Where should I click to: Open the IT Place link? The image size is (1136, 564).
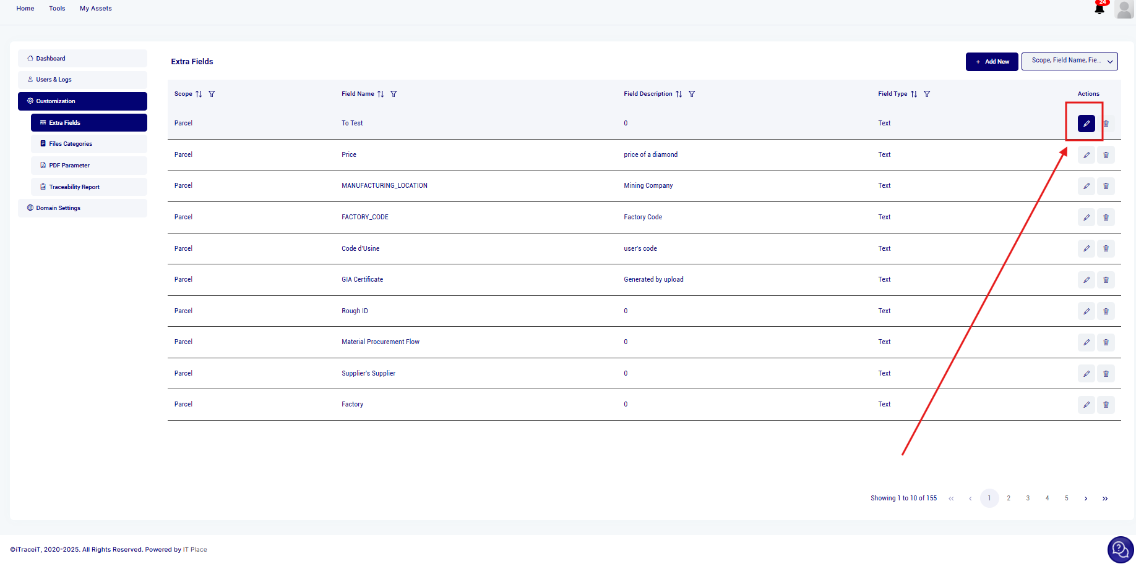pyautogui.click(x=195, y=550)
